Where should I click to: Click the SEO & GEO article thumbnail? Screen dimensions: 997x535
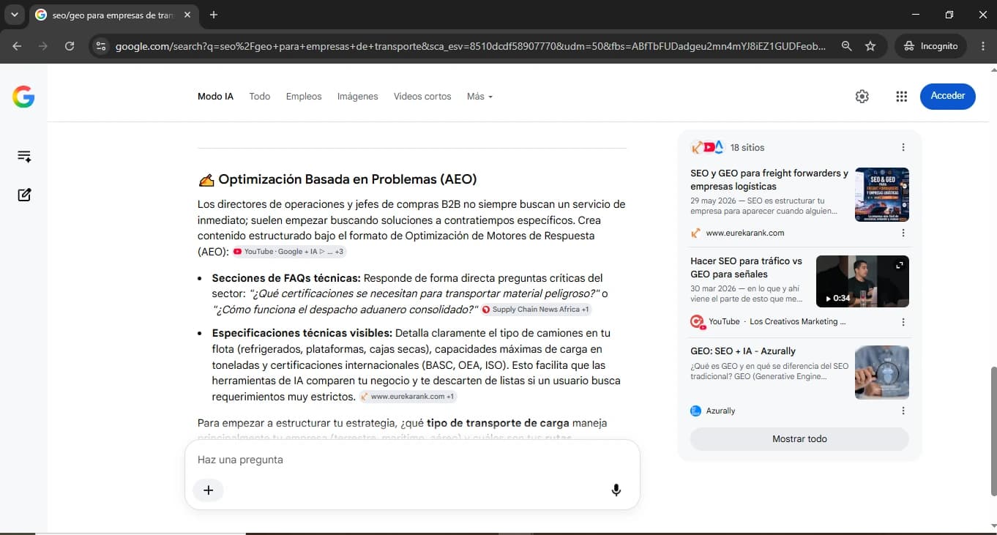[x=882, y=195]
